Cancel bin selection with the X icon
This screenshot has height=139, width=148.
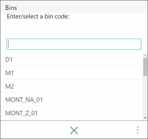click(x=74, y=130)
